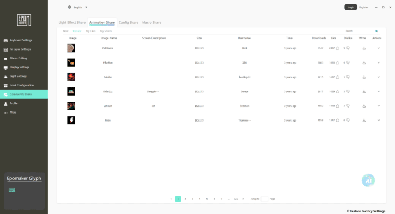Click the previous page arrow
This screenshot has width=395, height=214.
pos(171,199)
